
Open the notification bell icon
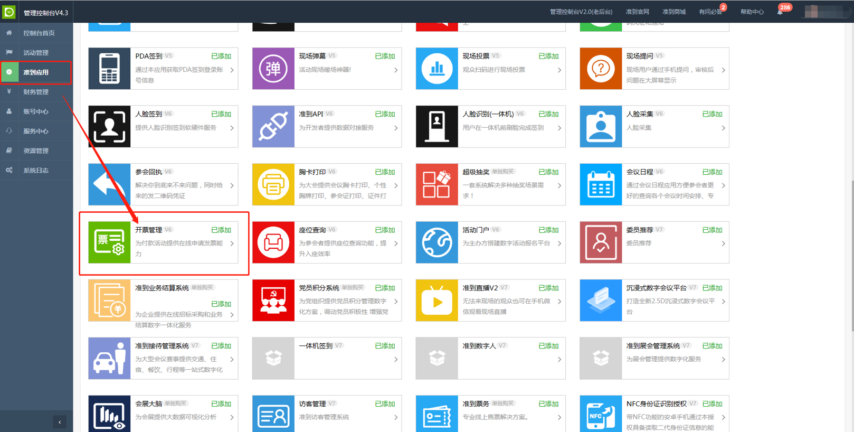pyautogui.click(x=780, y=12)
